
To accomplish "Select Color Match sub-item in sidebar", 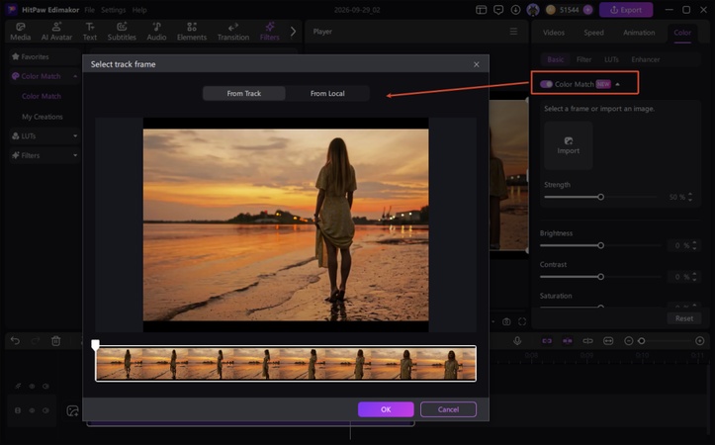I will pyautogui.click(x=41, y=96).
